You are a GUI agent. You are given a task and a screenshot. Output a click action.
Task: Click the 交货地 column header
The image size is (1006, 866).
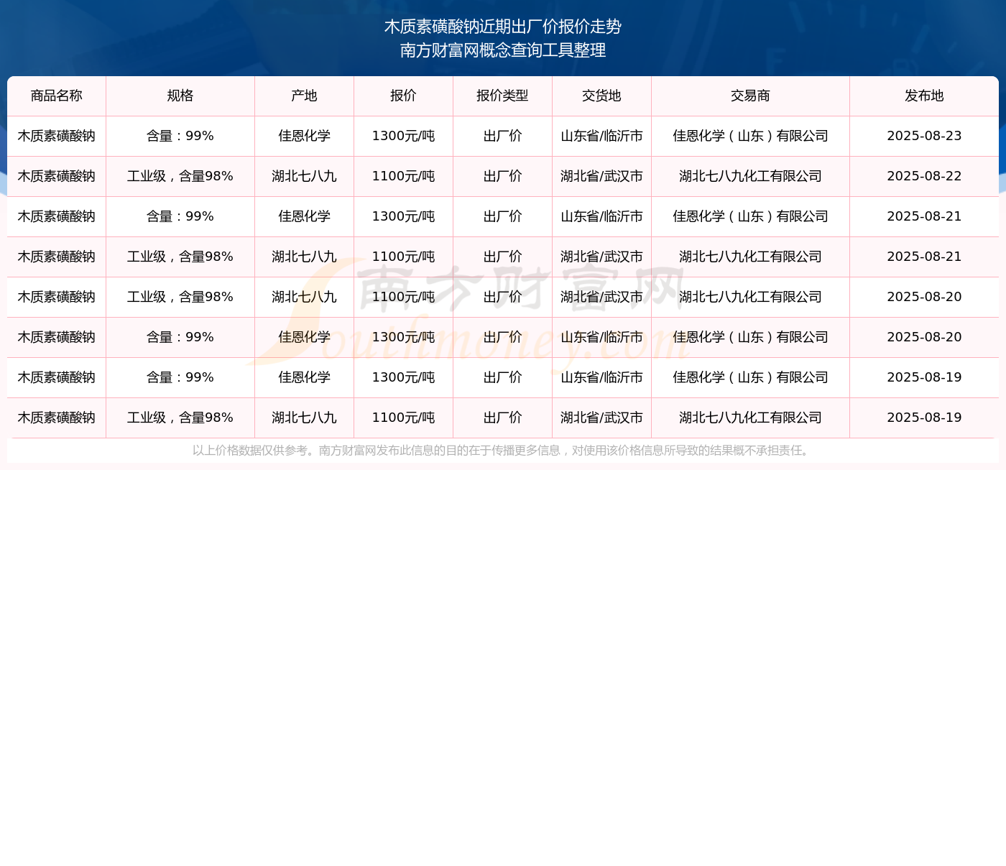(601, 96)
